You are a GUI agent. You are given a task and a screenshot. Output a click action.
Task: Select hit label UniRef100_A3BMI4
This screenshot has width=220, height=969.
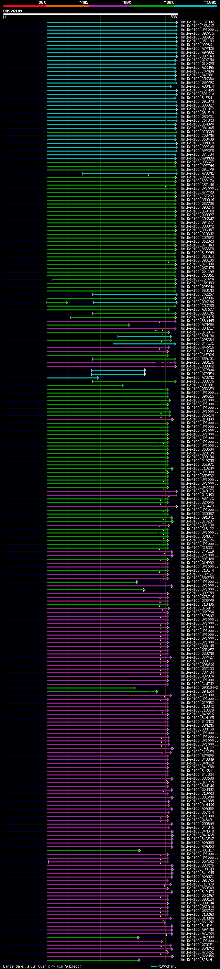197,87
